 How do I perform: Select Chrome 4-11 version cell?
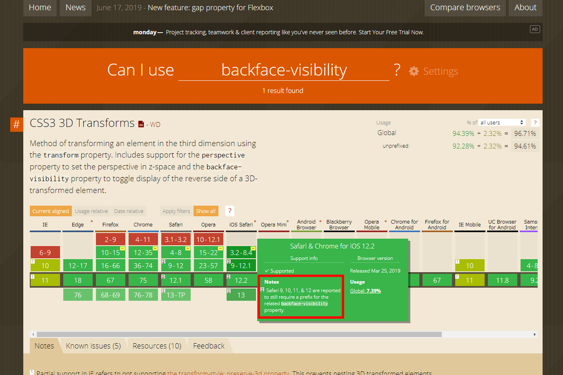[x=143, y=240]
